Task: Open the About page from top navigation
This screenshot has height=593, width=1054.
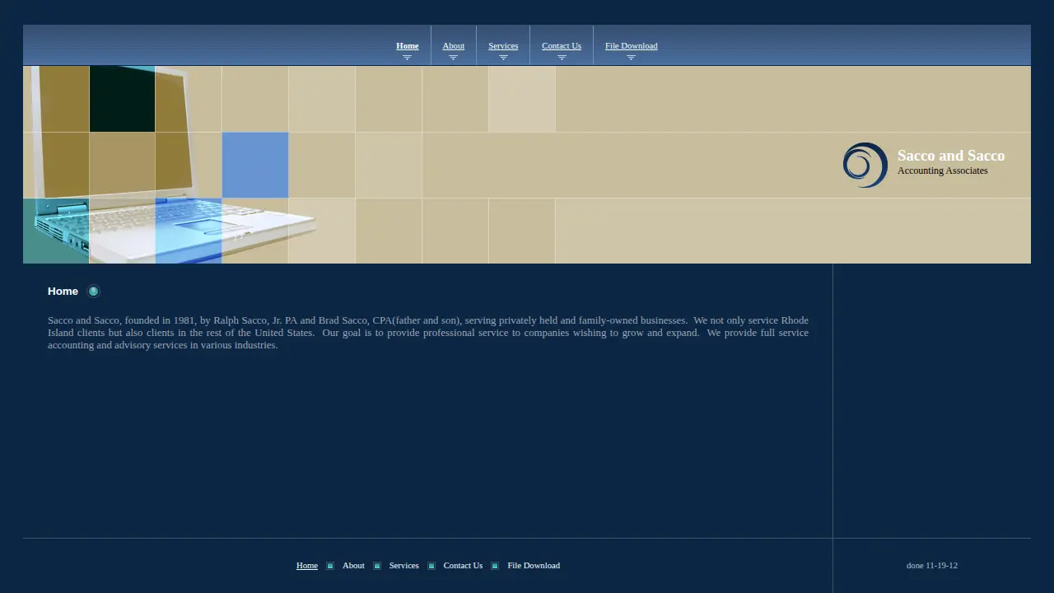Action: (454, 46)
